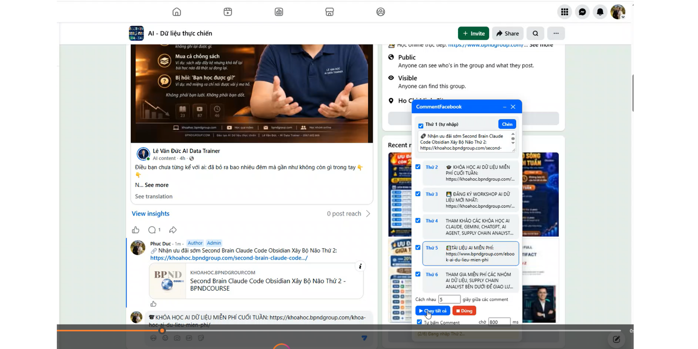Toggle the Thứ 2 checkbox
This screenshot has height=349, width=698.
pyautogui.click(x=418, y=167)
